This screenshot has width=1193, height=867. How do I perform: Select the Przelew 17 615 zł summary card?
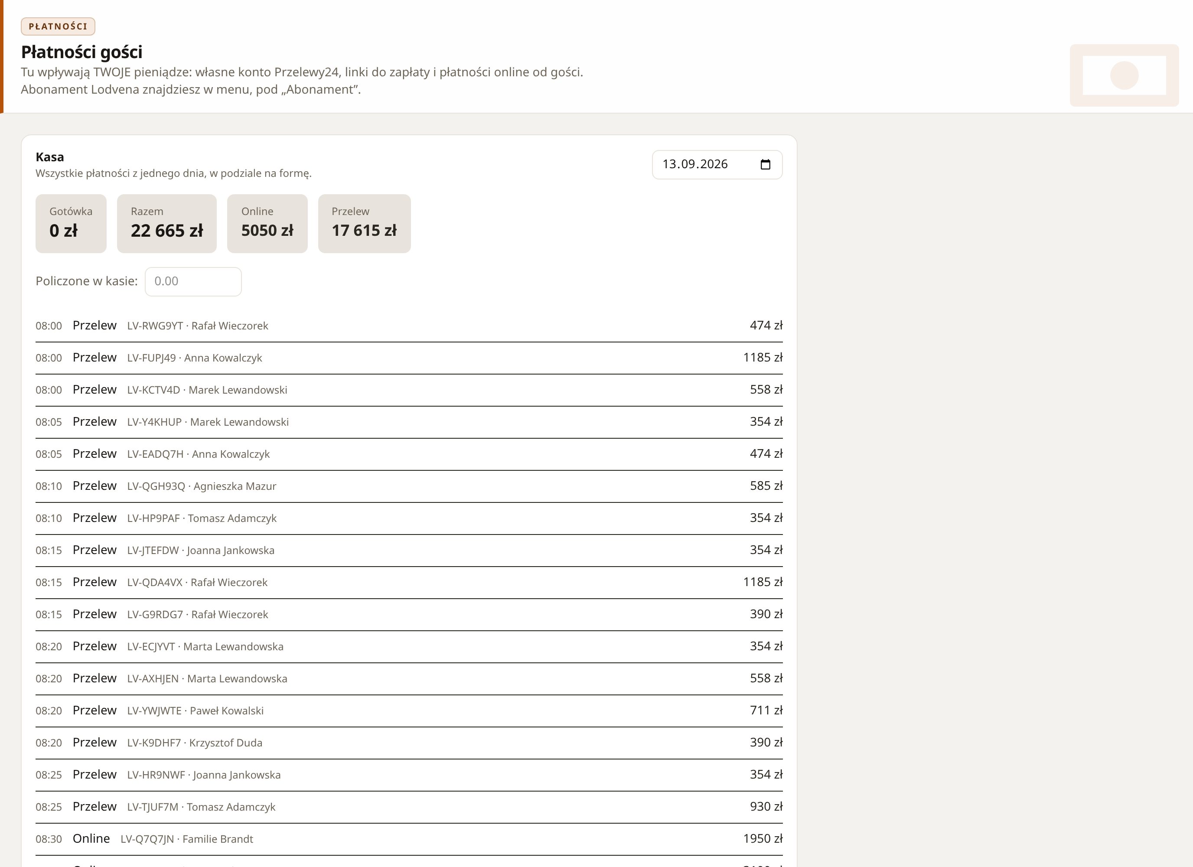[365, 224]
